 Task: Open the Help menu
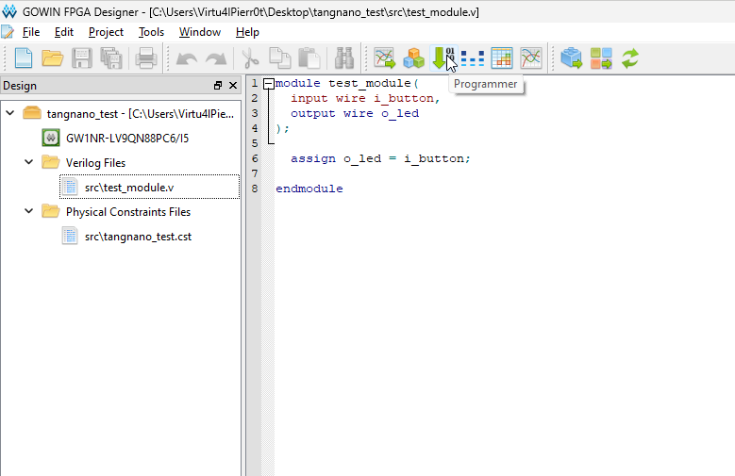tap(247, 32)
